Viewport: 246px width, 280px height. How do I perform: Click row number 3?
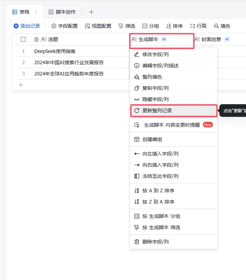tap(23, 74)
